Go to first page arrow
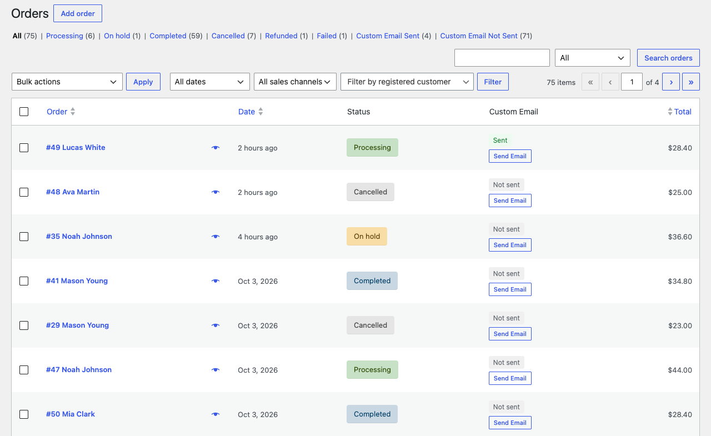This screenshot has height=436, width=711. (x=590, y=82)
